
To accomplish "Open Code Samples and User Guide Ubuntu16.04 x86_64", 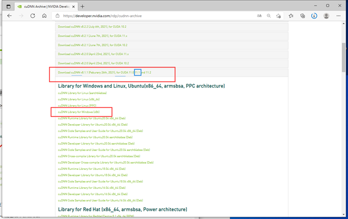I will click(101, 200).
